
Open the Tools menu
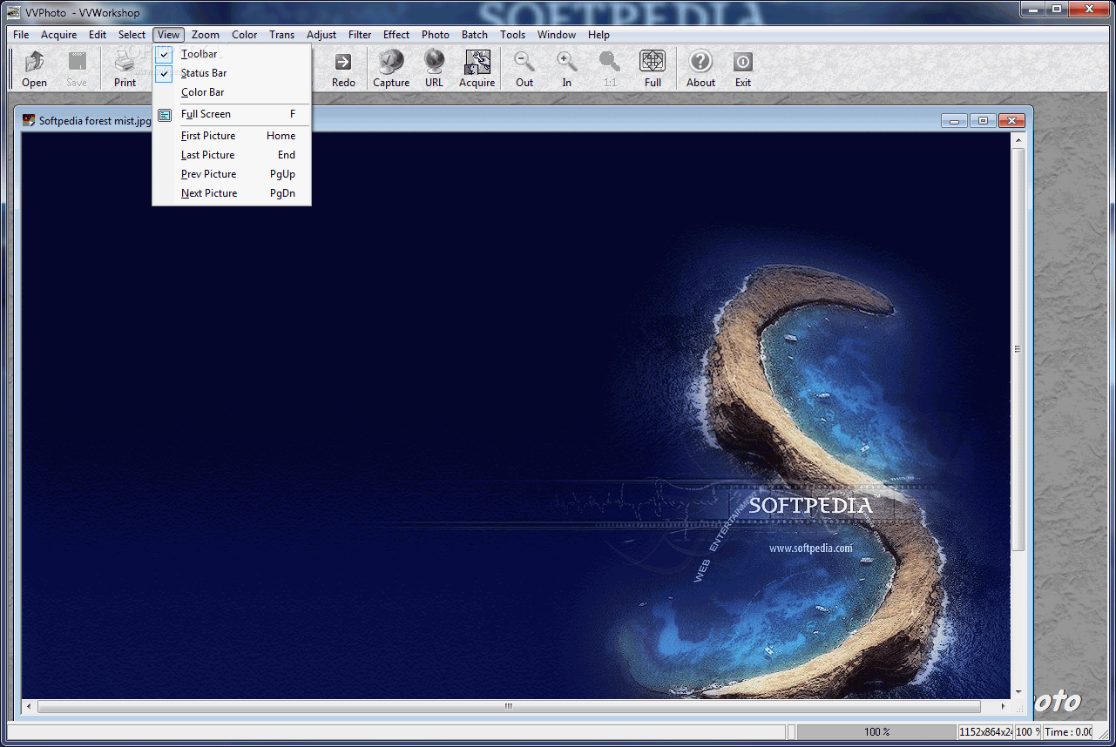point(513,35)
